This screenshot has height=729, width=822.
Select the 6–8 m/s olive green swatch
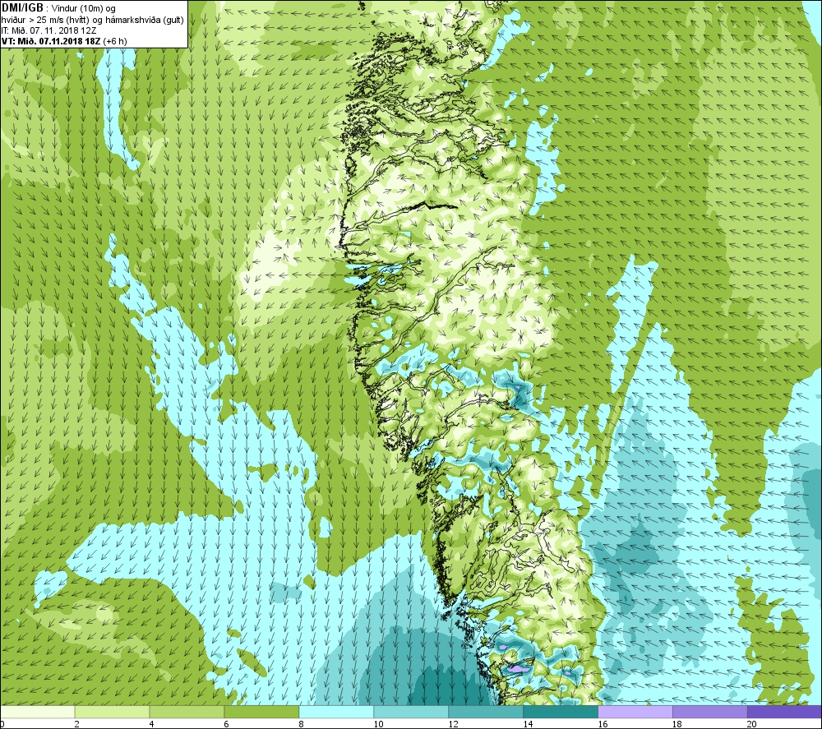point(261,712)
